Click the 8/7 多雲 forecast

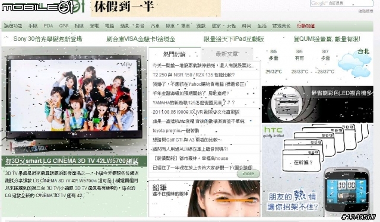(x=325, y=62)
